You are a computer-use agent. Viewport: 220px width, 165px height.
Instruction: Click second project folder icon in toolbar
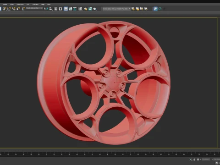coord(137,9)
